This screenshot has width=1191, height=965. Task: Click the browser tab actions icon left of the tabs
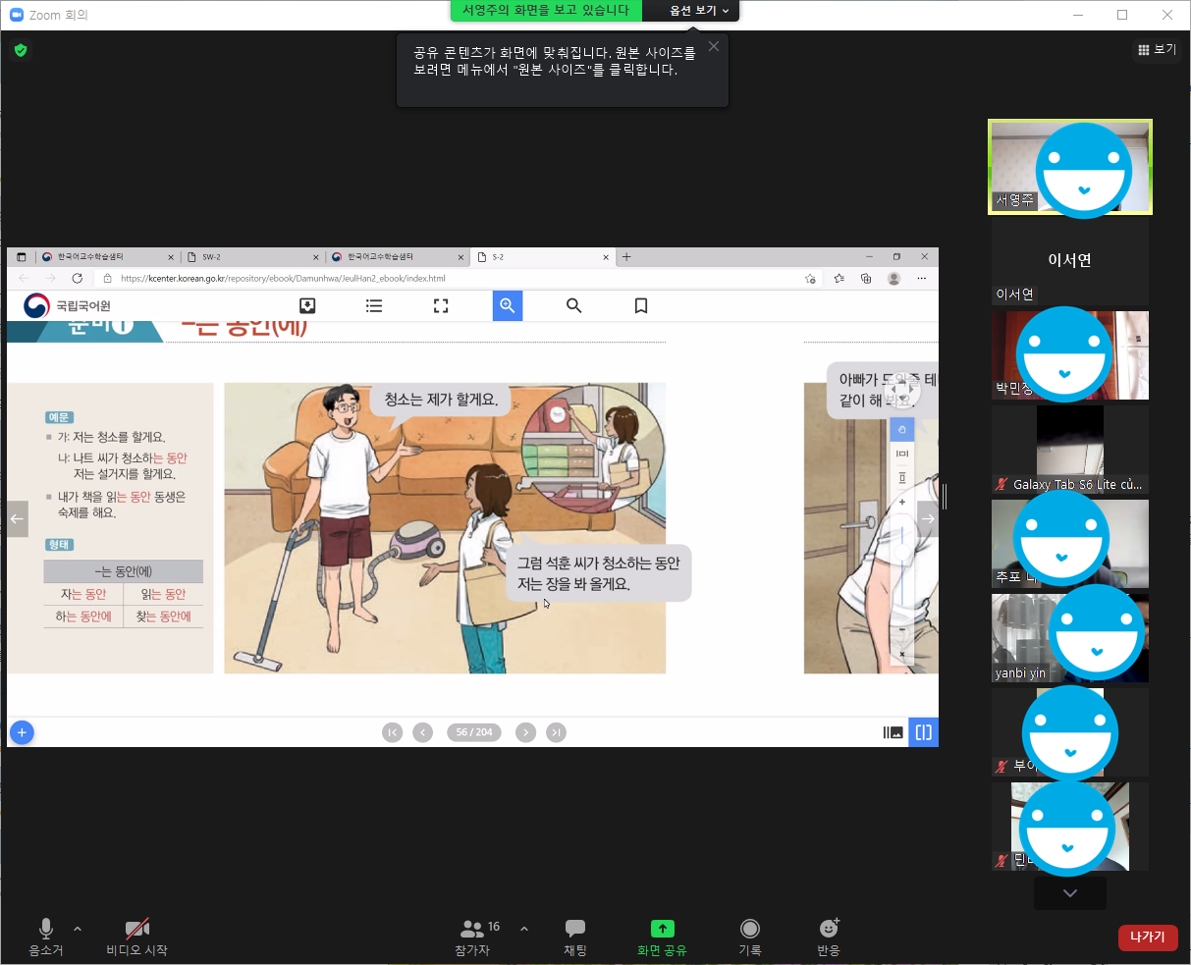point(22,257)
